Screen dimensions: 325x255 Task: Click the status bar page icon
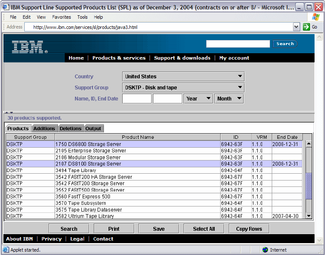6,249
